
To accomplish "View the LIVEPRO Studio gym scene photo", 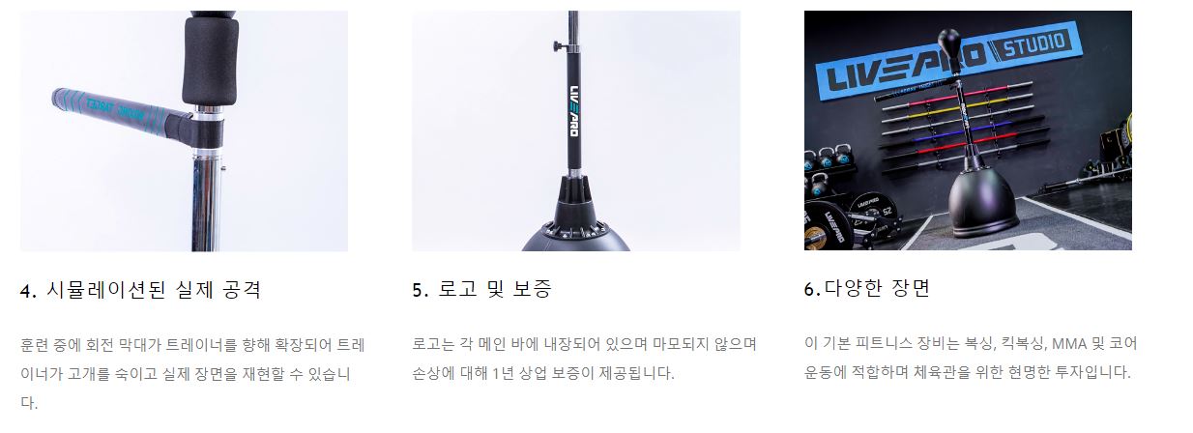I will coord(968,130).
